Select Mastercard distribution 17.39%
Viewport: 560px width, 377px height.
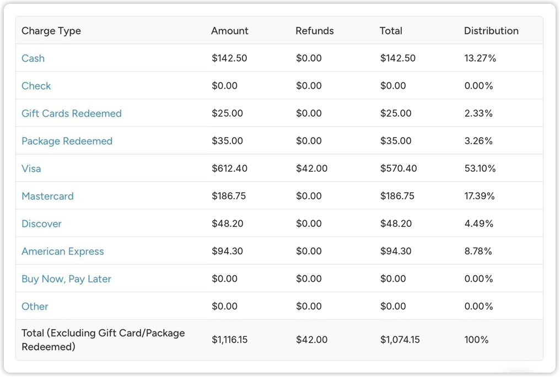(480, 196)
